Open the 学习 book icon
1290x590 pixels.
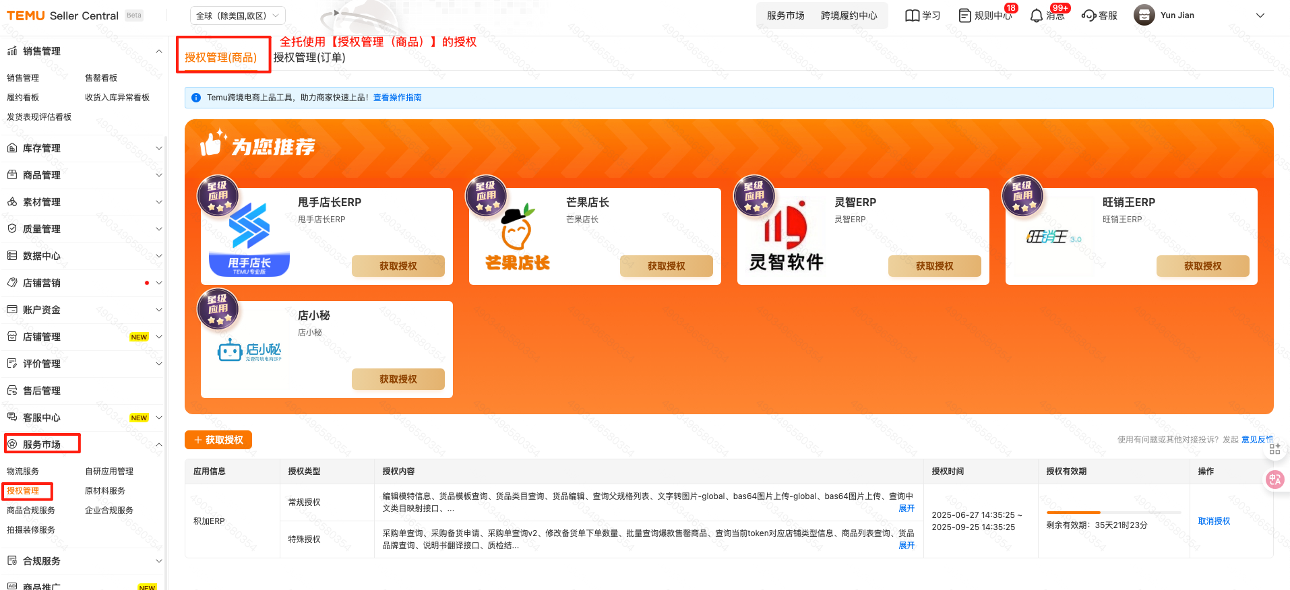[913, 15]
